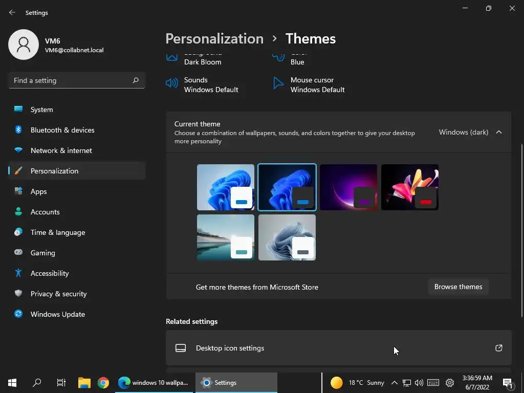This screenshot has width=524, height=393.
Task: Click the vertical scrollbar of Themes page
Action: (x=522, y=231)
